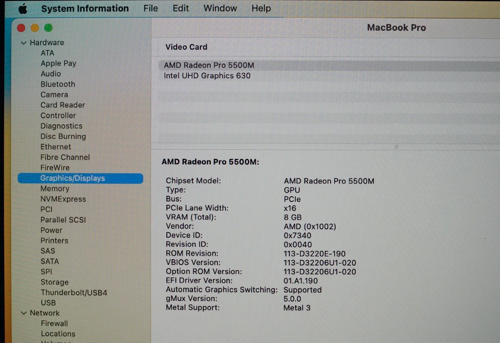Select the Network category header
The width and height of the screenshot is (500, 343).
click(x=45, y=313)
